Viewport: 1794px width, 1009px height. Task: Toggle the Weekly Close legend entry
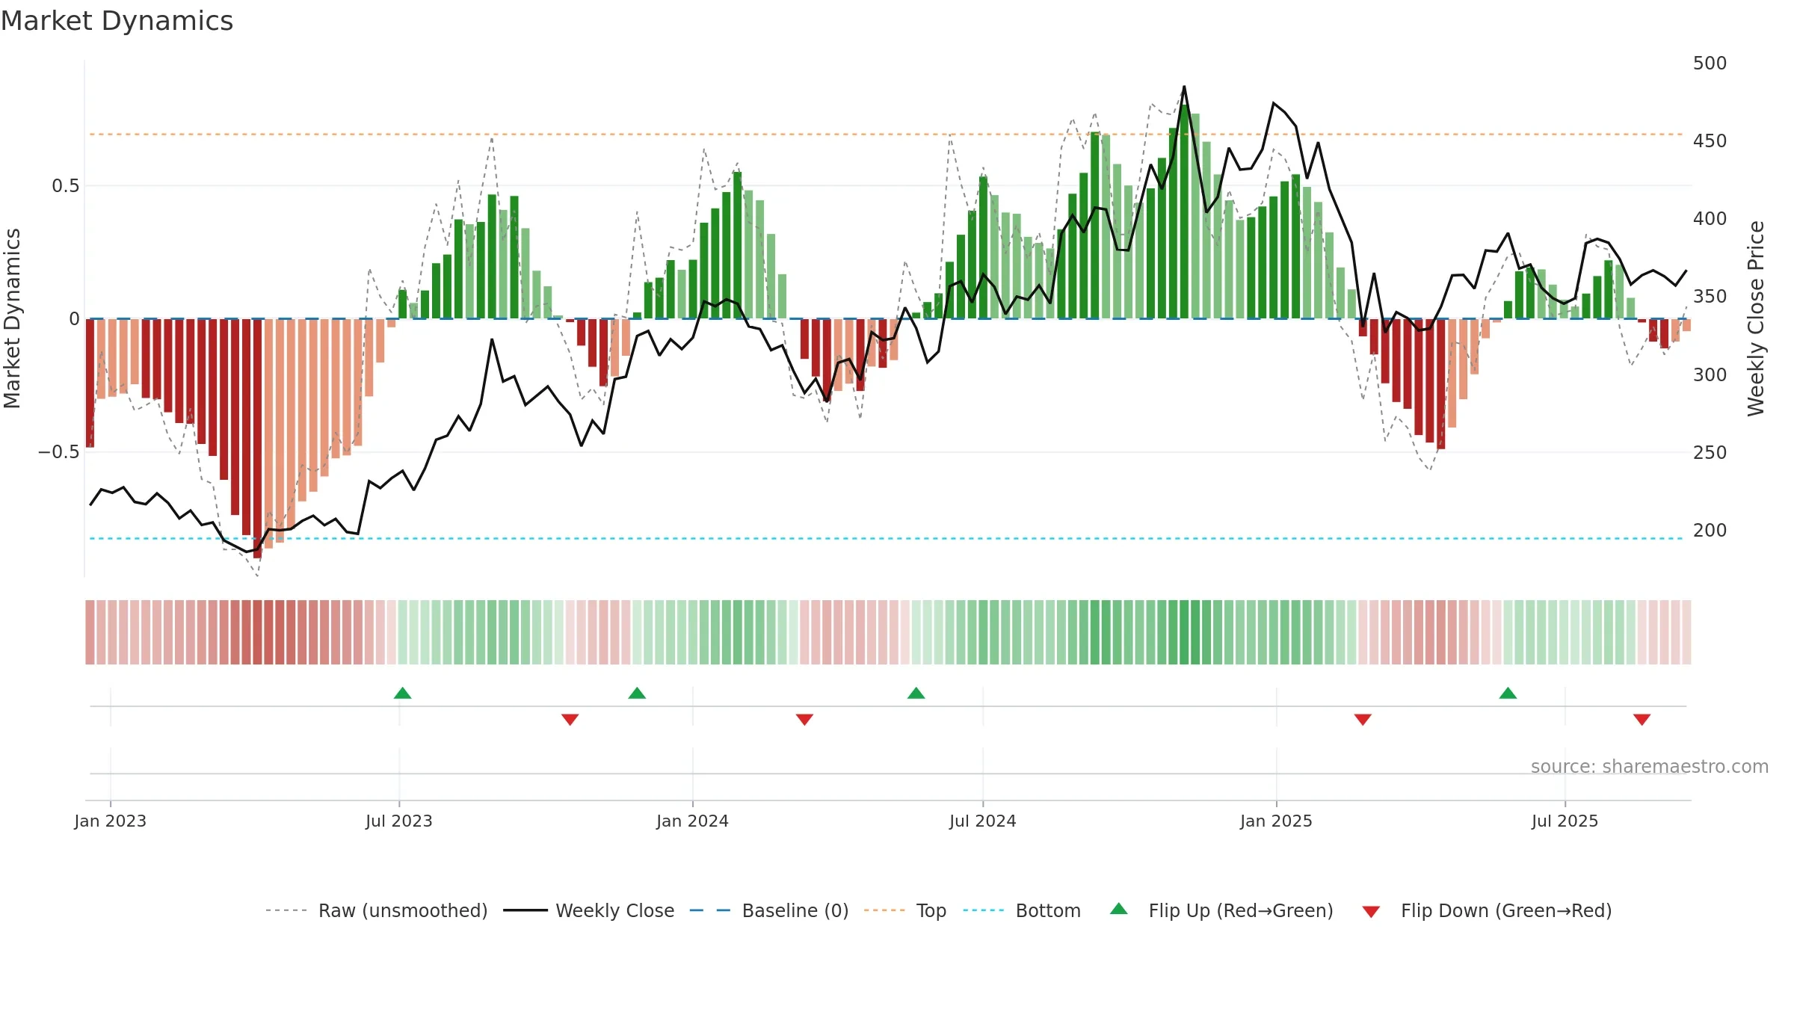pyautogui.click(x=589, y=910)
